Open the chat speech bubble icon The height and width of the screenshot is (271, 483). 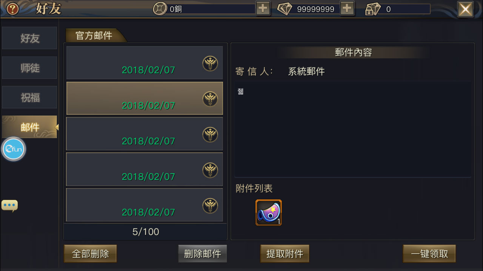pyautogui.click(x=9, y=206)
